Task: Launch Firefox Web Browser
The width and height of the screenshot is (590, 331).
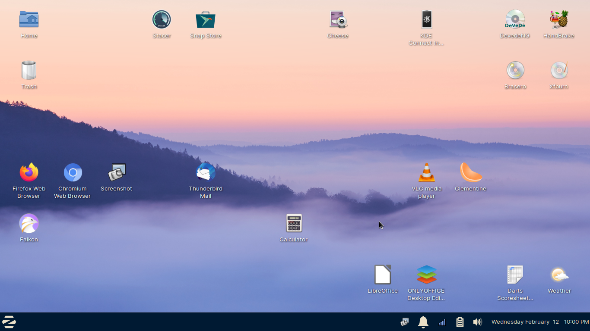Action: click(29, 173)
